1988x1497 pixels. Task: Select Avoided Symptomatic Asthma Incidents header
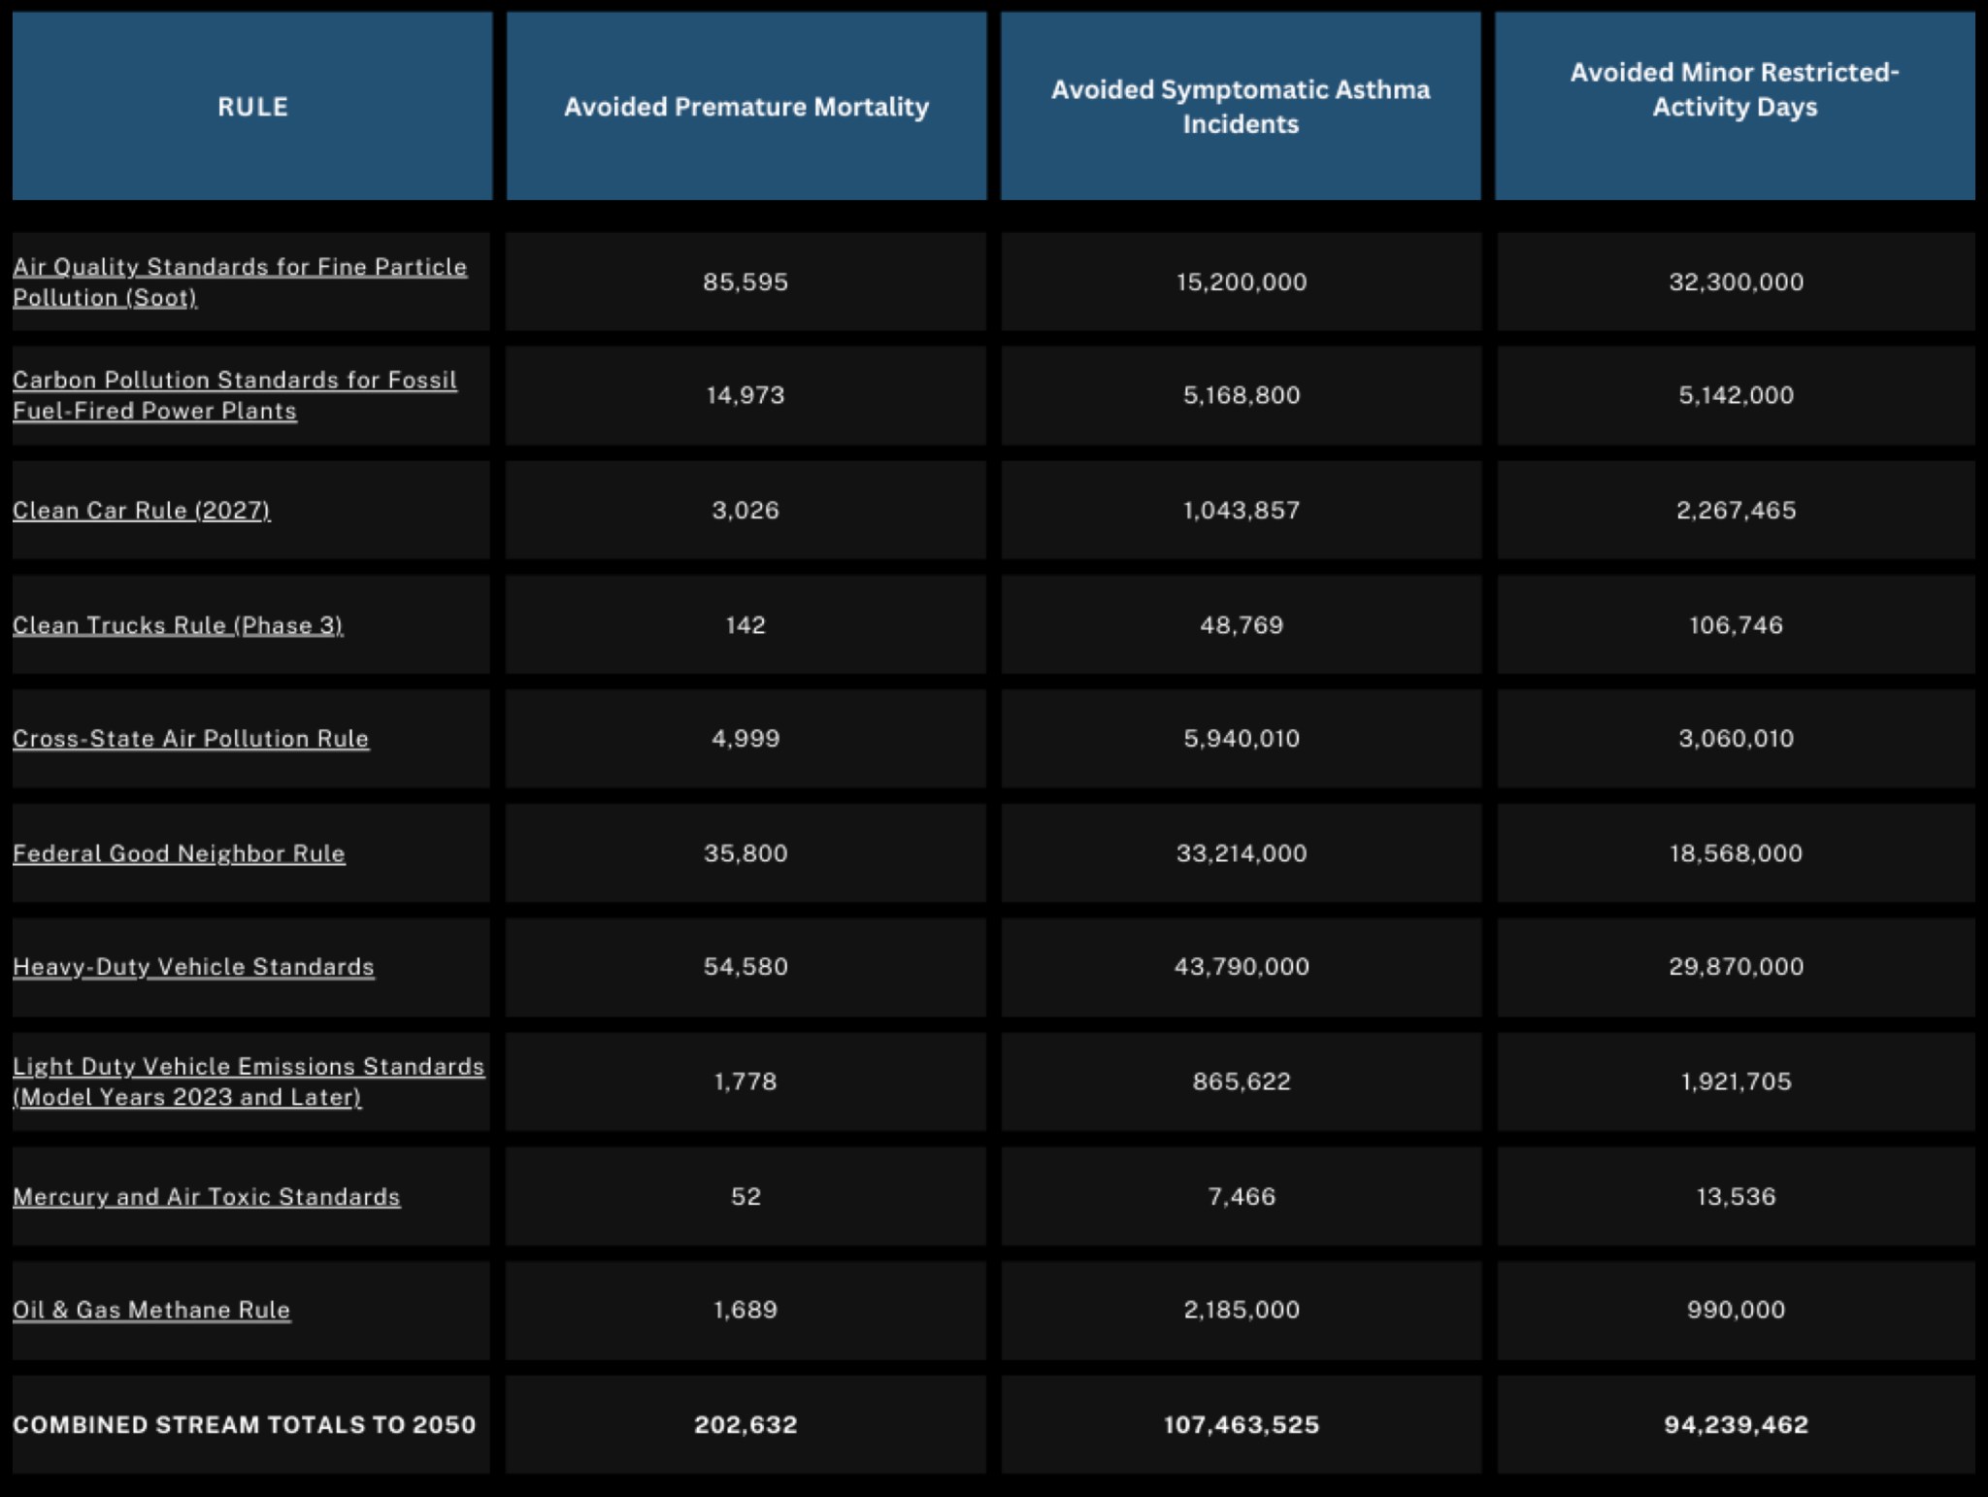1241,107
